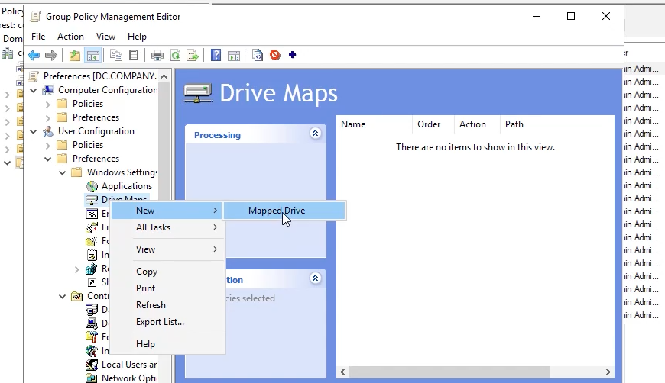
Task: Click the Up One Level folder icon
Action: [x=74, y=55]
